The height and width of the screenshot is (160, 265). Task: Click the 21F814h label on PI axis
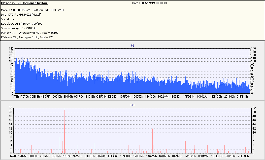coord(242,97)
